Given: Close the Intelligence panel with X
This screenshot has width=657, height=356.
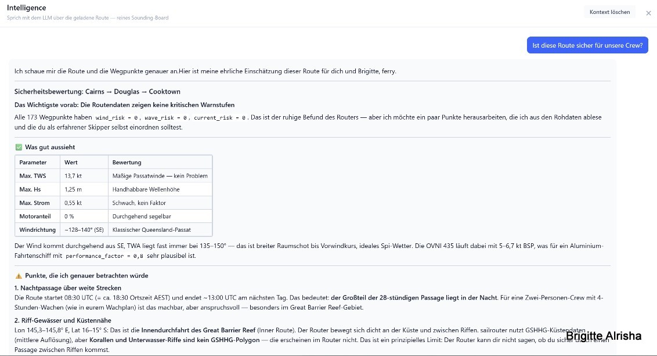Looking at the screenshot, I should click(x=648, y=13).
